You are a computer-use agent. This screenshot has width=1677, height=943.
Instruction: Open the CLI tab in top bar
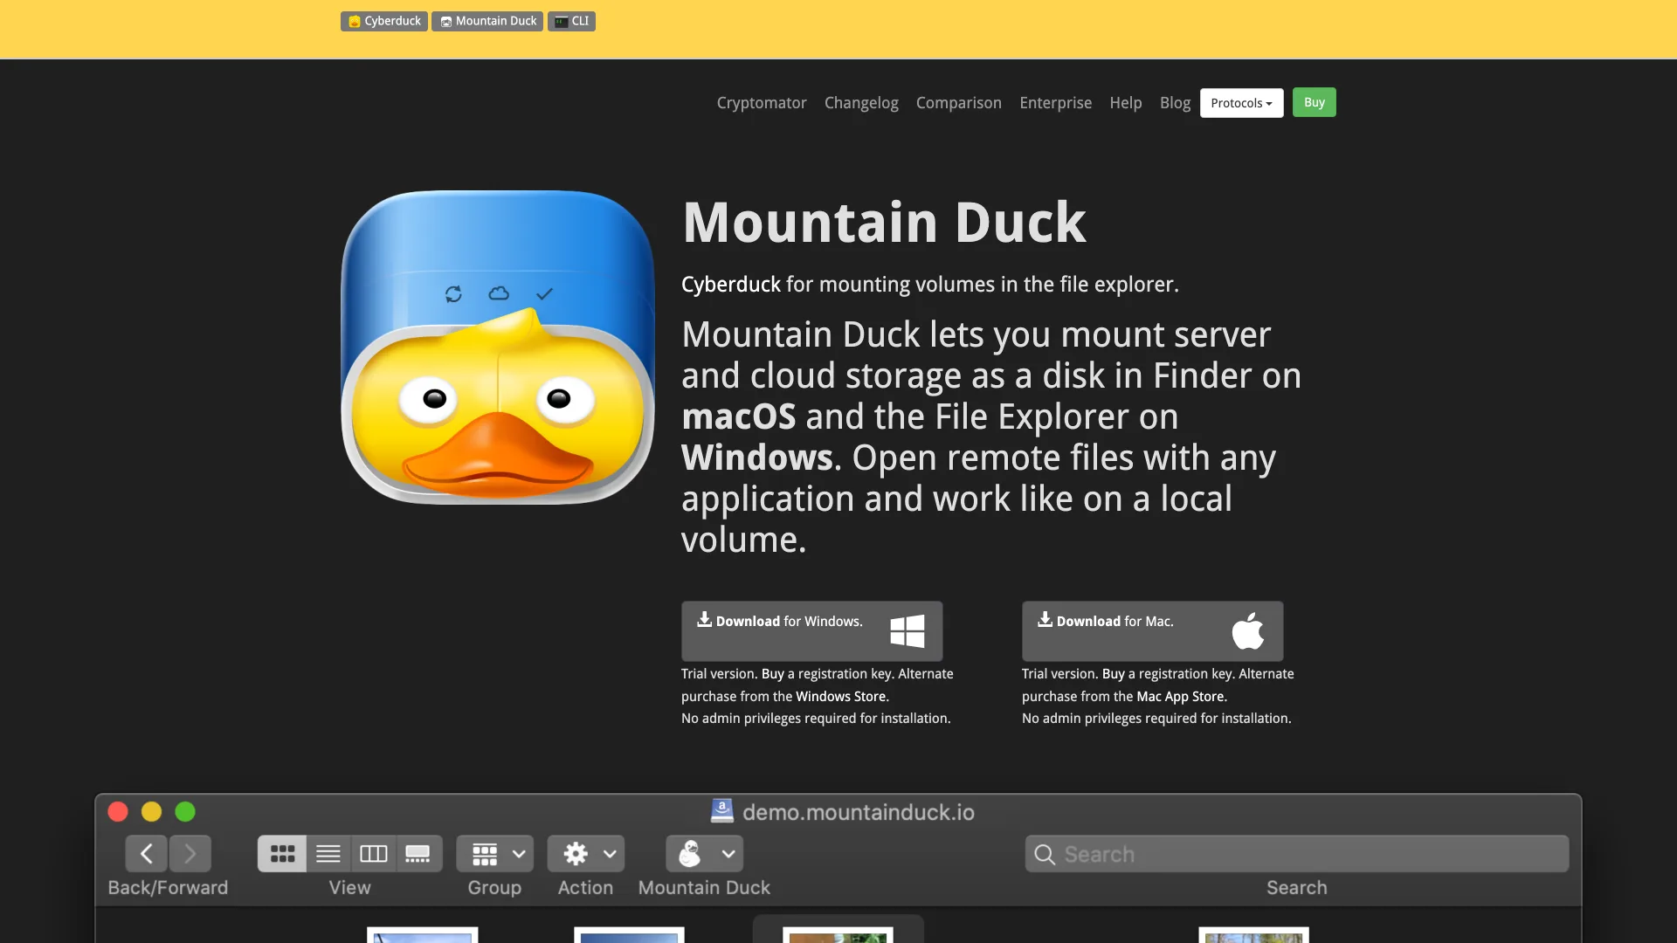click(571, 21)
